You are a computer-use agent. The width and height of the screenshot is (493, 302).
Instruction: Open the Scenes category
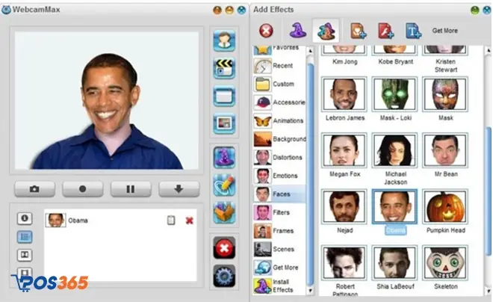279,249
